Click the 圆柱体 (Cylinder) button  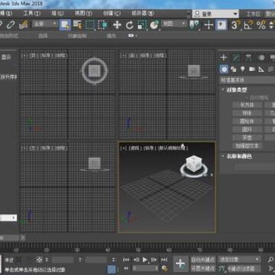[x=247, y=121]
